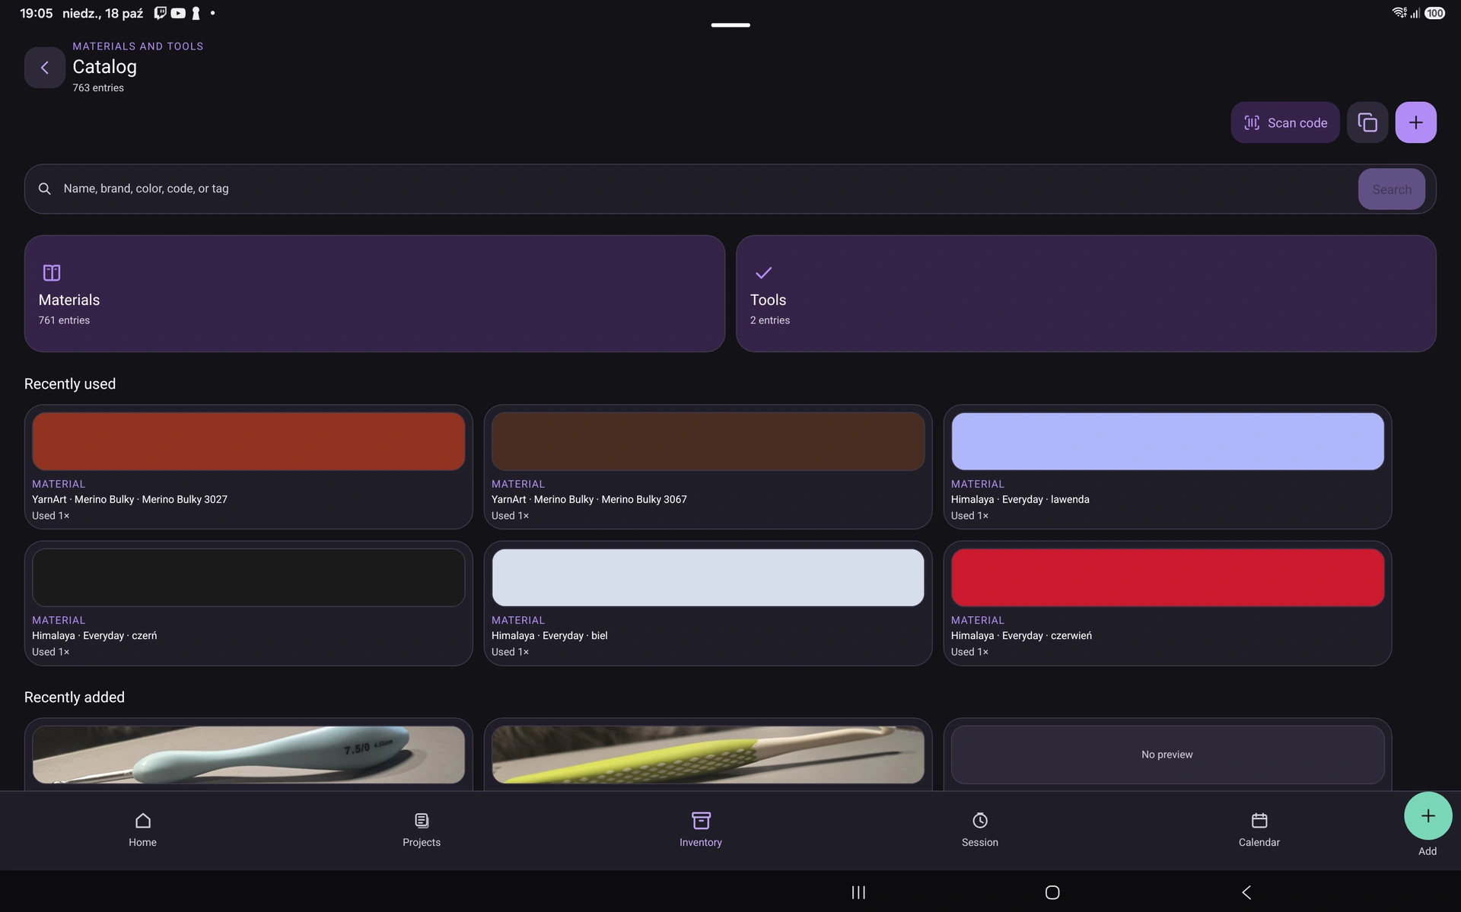The height and width of the screenshot is (912, 1461).
Task: Click the Calendar icon in bottom bar
Action: coord(1259,820)
